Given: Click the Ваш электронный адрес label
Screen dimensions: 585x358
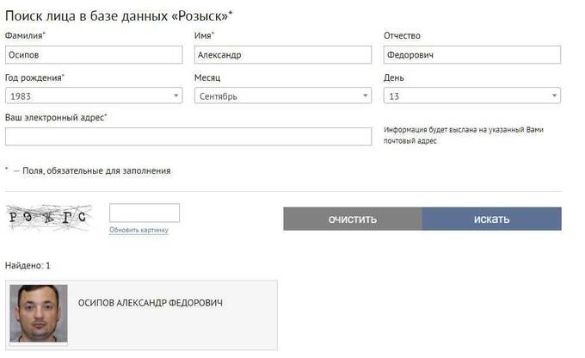Looking at the screenshot, I should (x=56, y=118).
